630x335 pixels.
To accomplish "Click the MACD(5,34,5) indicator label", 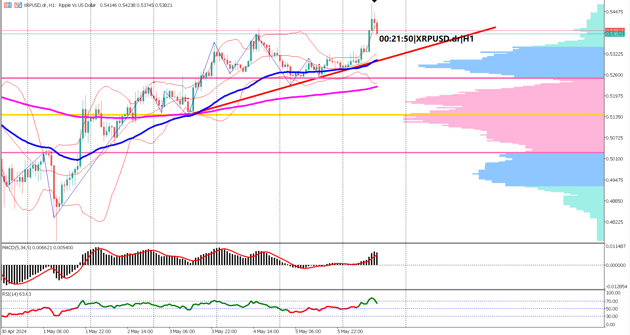I will tap(16, 248).
